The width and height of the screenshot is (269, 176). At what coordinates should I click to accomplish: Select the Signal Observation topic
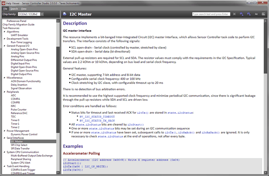[21, 88]
